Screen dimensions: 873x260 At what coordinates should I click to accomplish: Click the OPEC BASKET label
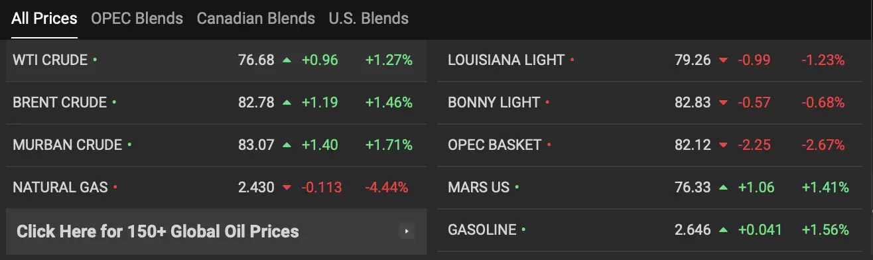pos(495,145)
